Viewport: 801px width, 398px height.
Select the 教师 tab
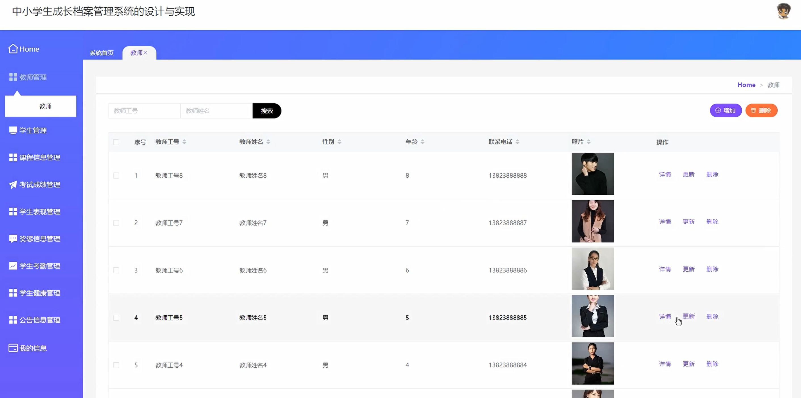[136, 53]
